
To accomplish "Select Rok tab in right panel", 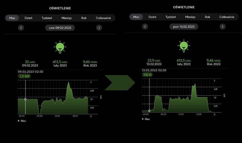I will coord(207,17).
